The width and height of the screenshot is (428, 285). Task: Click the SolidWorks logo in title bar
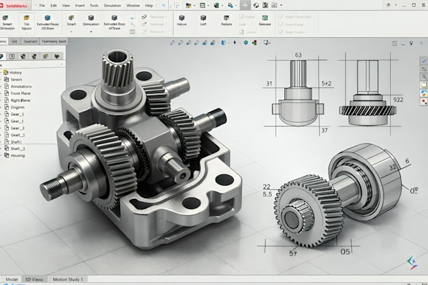tap(14, 6)
